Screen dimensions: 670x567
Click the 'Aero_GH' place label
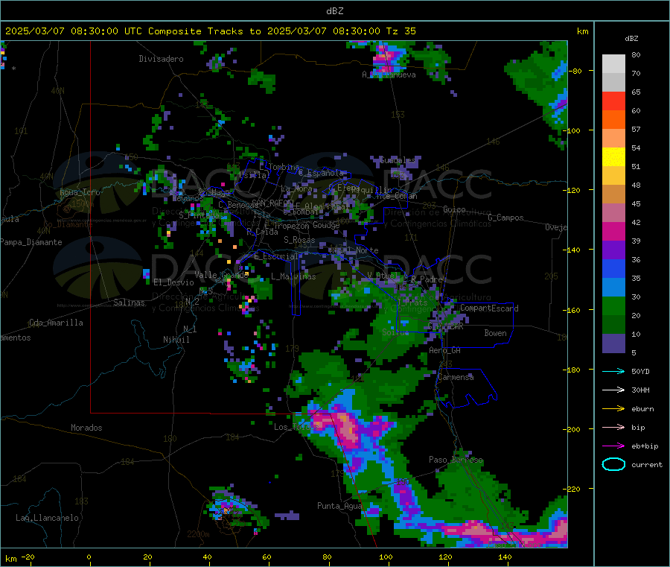(445, 351)
